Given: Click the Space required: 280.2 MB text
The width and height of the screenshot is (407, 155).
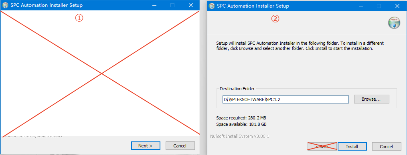Looking at the screenshot, I should pyautogui.click(x=241, y=118).
